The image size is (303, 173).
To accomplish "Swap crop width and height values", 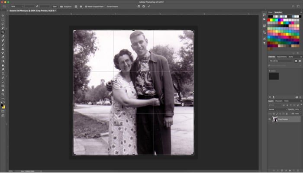I will 37,6.
